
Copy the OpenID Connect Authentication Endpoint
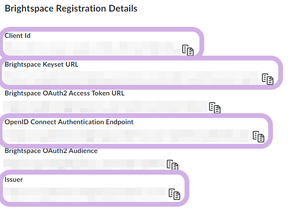pos(259,137)
